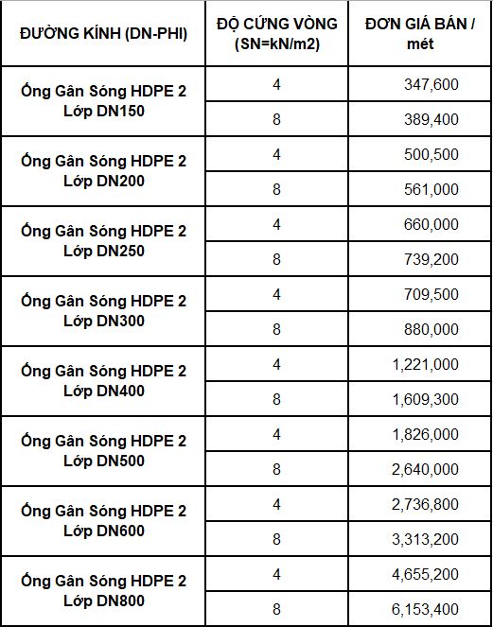Click the Ống Gân Sóng DN800 cell
Image resolution: width=493 pixels, height=627 pixels.
point(103,591)
